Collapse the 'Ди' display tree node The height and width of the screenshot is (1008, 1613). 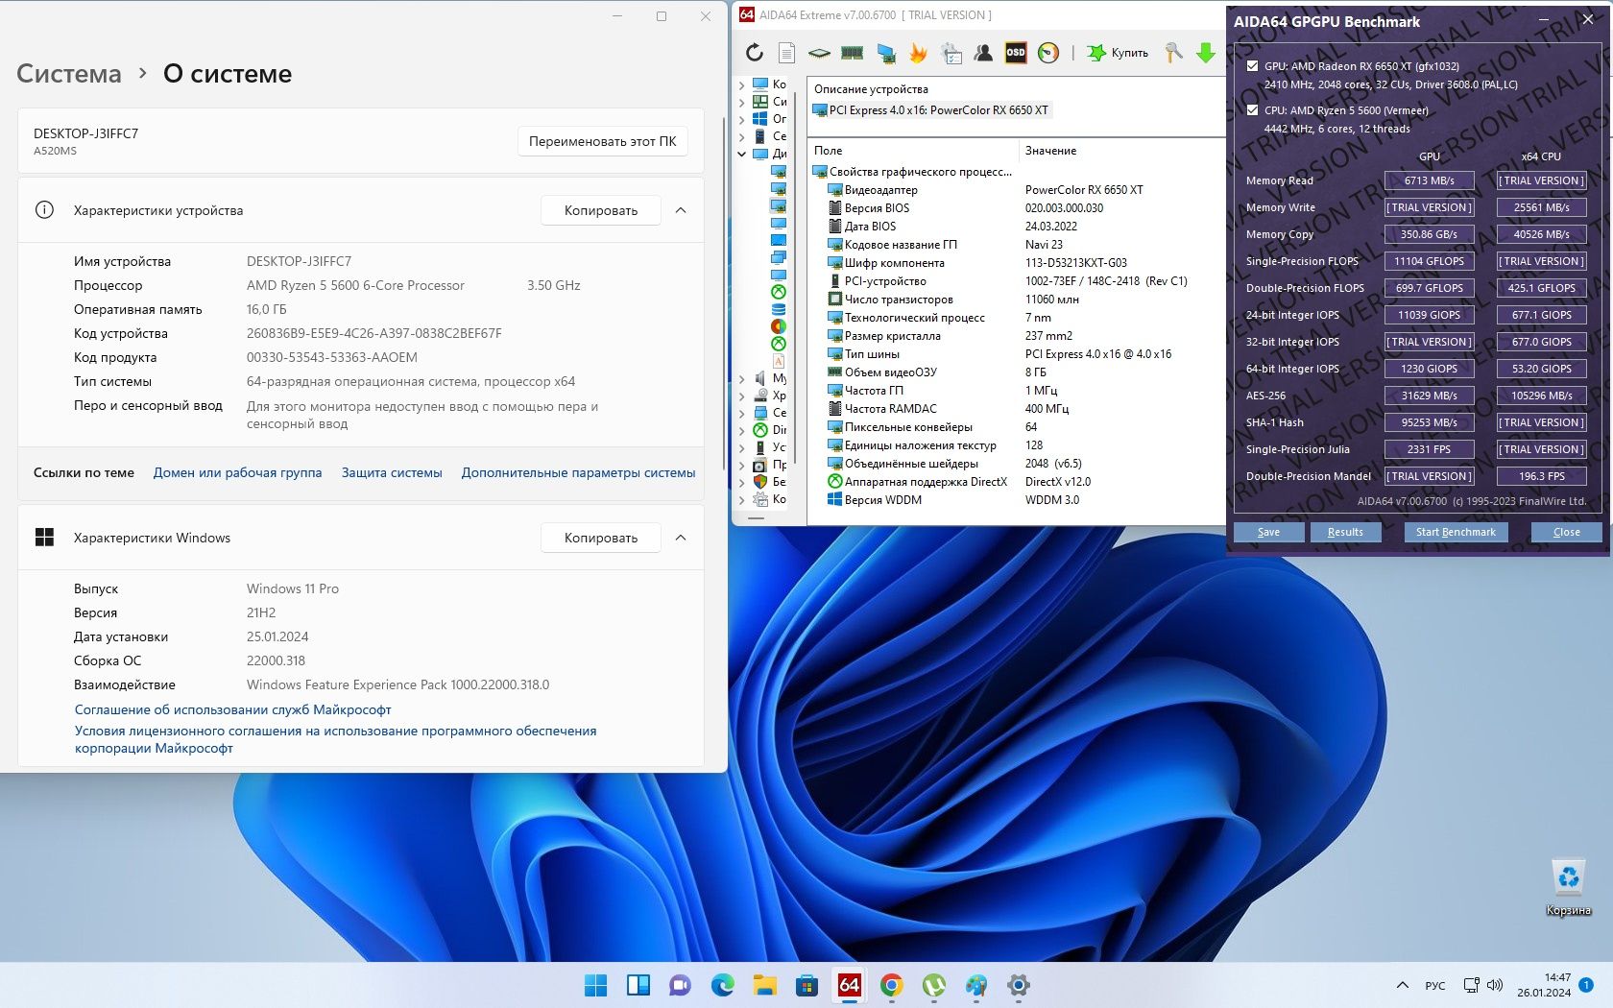pos(741,154)
